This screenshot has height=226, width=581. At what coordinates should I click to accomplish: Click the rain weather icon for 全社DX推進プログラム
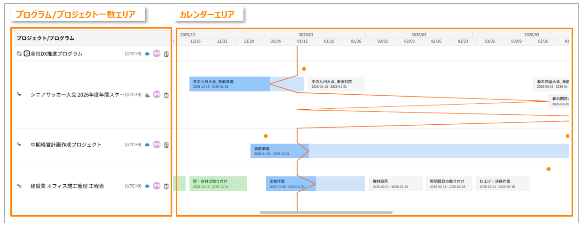coord(148,54)
